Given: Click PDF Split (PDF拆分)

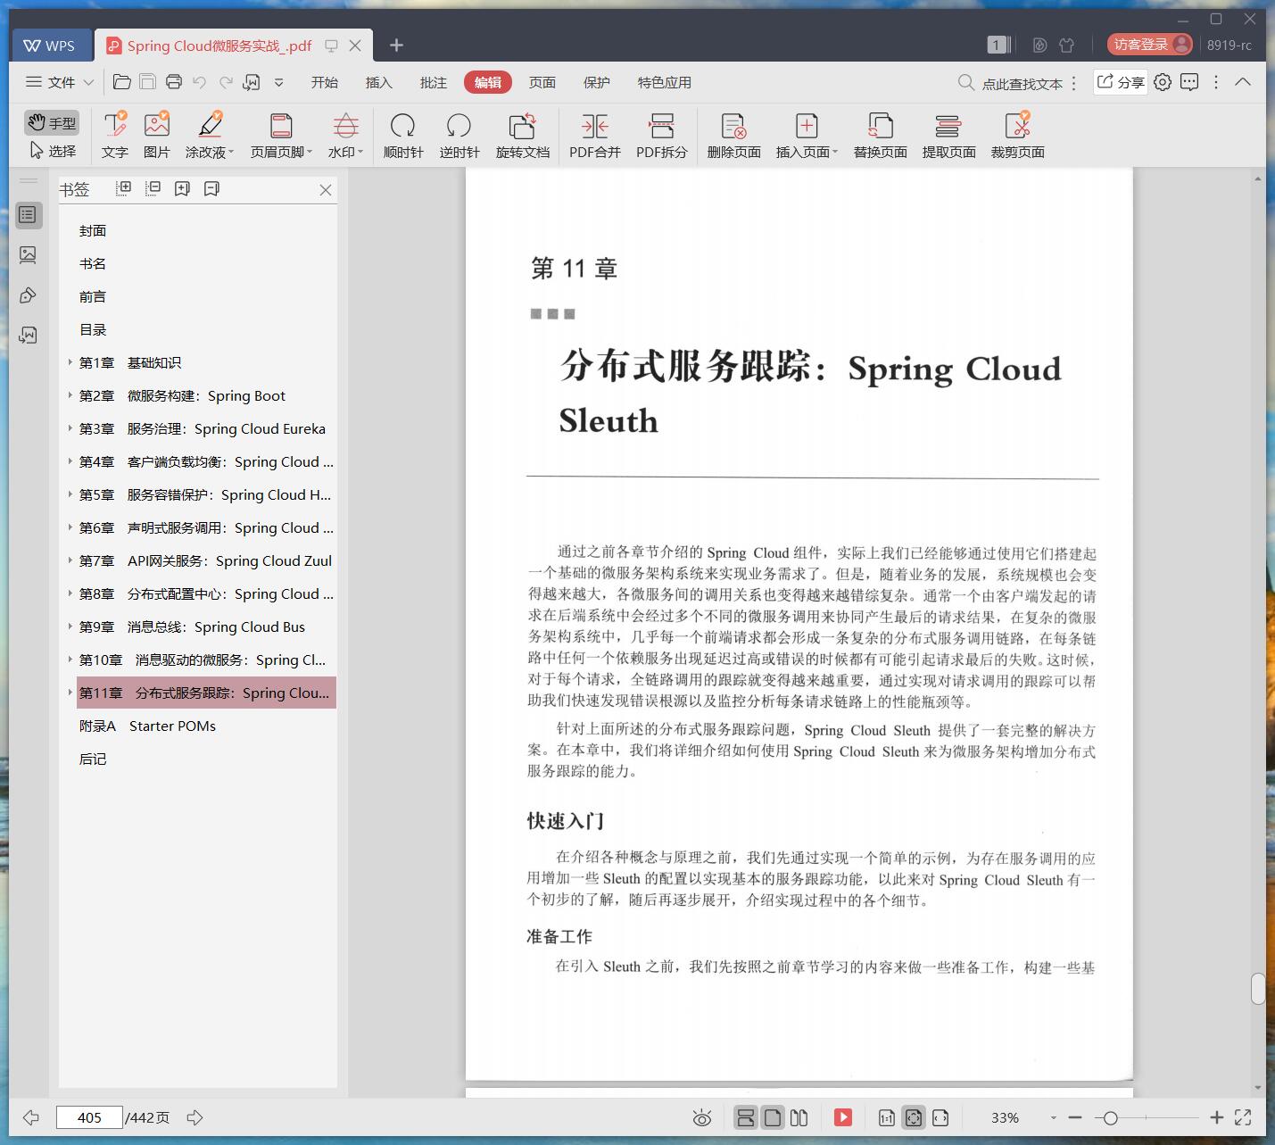Looking at the screenshot, I should (x=662, y=136).
